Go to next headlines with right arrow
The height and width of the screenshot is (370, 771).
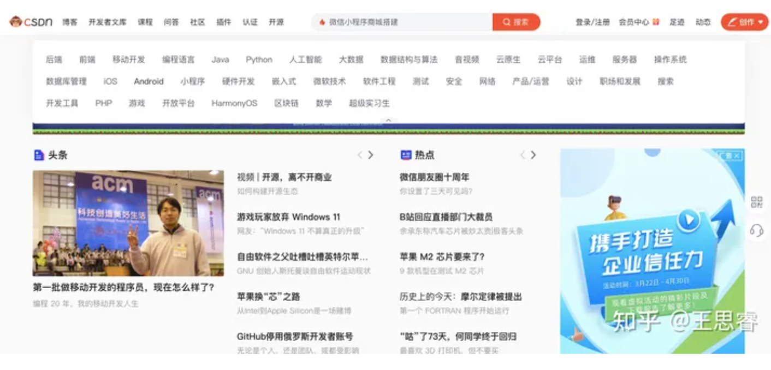pos(371,155)
